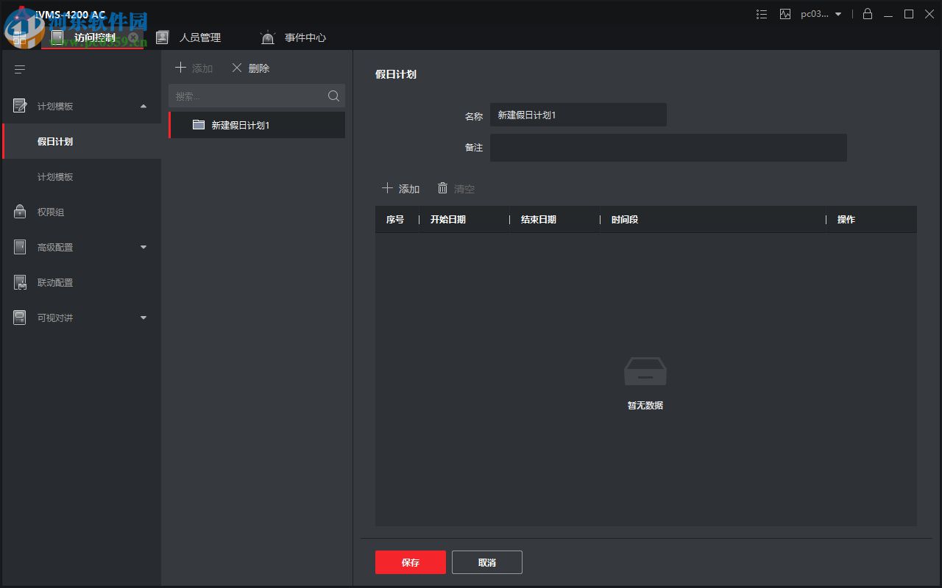Click the 高级配置 icon
Screen dimensions: 942x588
coord(20,247)
